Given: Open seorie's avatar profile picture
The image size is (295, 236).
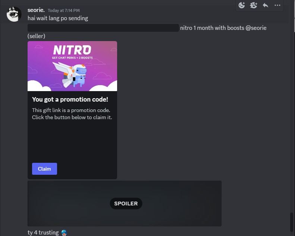Looking at the screenshot, I should click(14, 14).
